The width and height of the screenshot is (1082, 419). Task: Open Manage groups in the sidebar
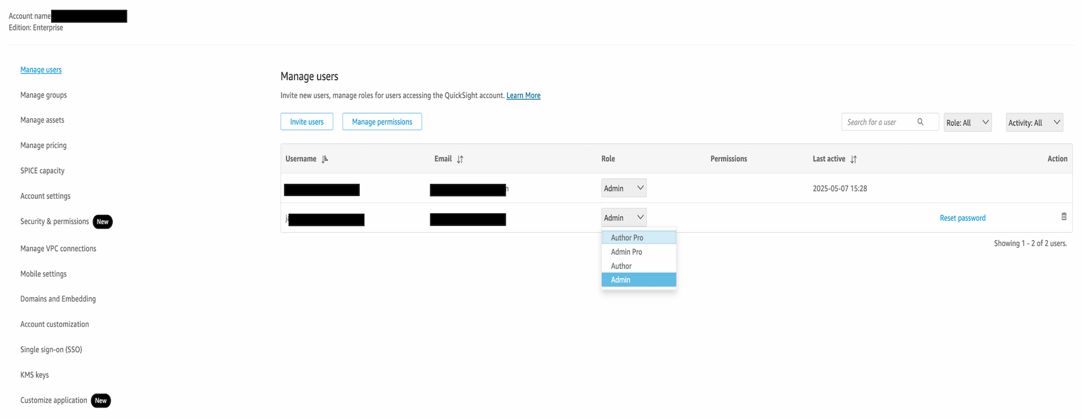tap(43, 95)
